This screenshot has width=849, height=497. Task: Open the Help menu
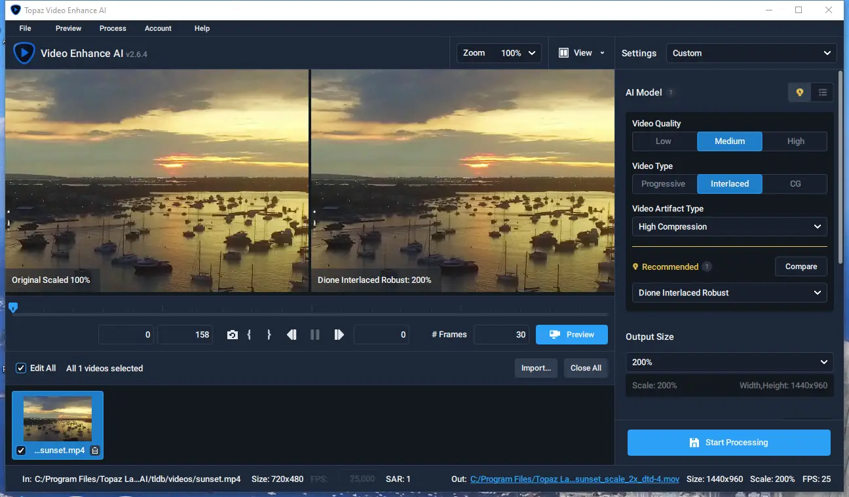202,28
